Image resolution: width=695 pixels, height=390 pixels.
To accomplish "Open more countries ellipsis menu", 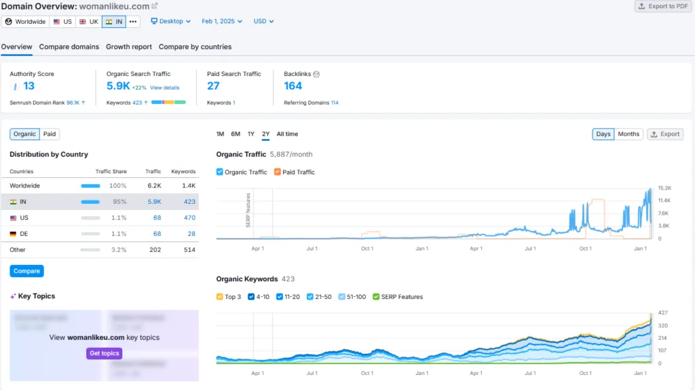I will pyautogui.click(x=133, y=21).
